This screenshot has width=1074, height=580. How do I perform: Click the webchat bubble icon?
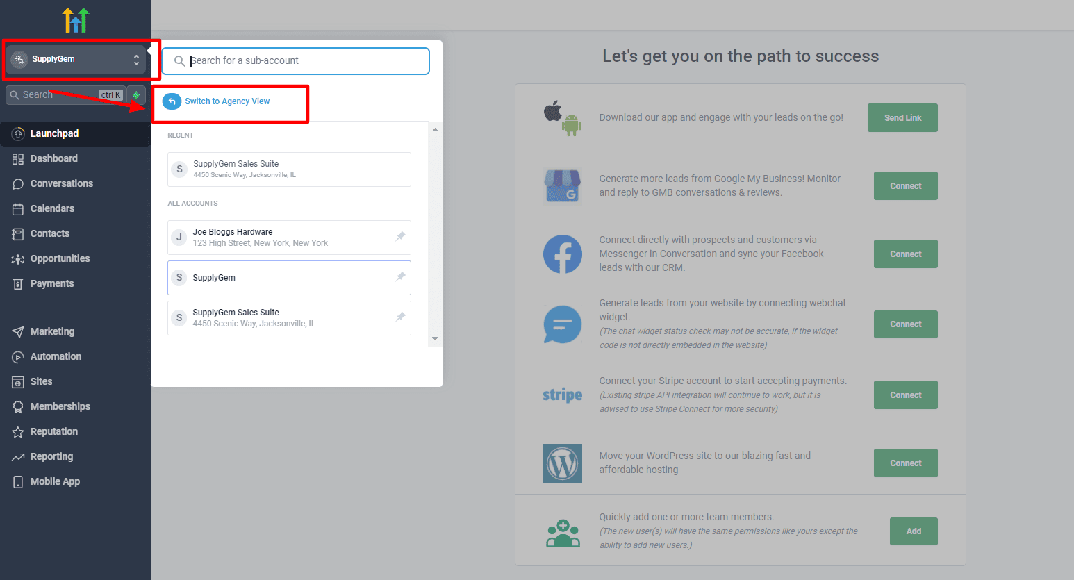click(563, 324)
